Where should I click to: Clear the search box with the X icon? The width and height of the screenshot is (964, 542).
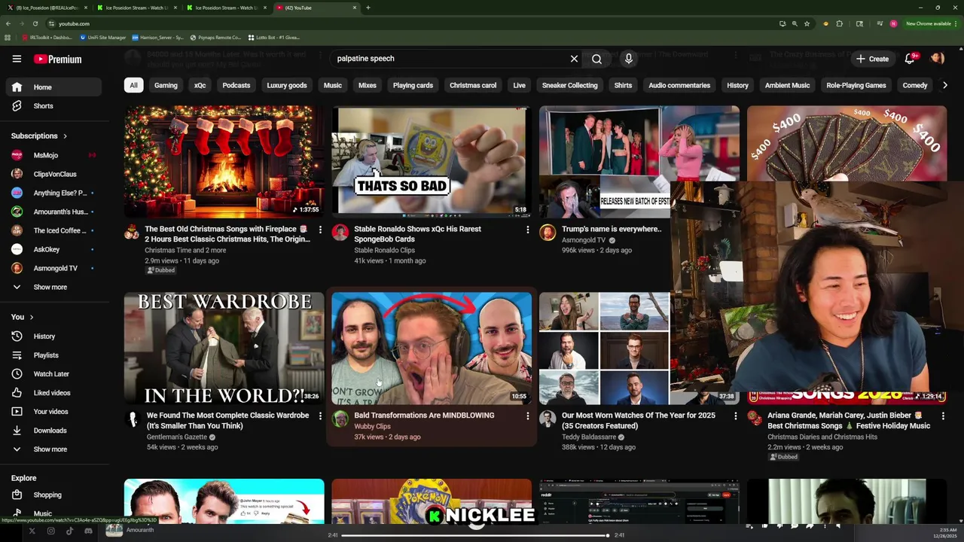[574, 59]
